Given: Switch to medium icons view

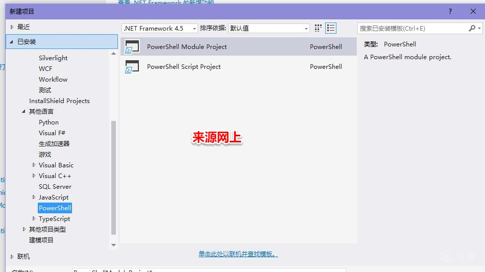Looking at the screenshot, I should 318,28.
